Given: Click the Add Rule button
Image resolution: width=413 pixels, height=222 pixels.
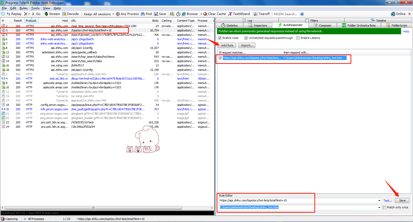Looking at the screenshot, I should point(227,45).
